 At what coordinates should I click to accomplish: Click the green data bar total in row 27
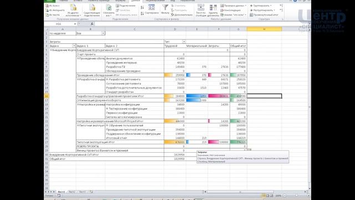238,142
